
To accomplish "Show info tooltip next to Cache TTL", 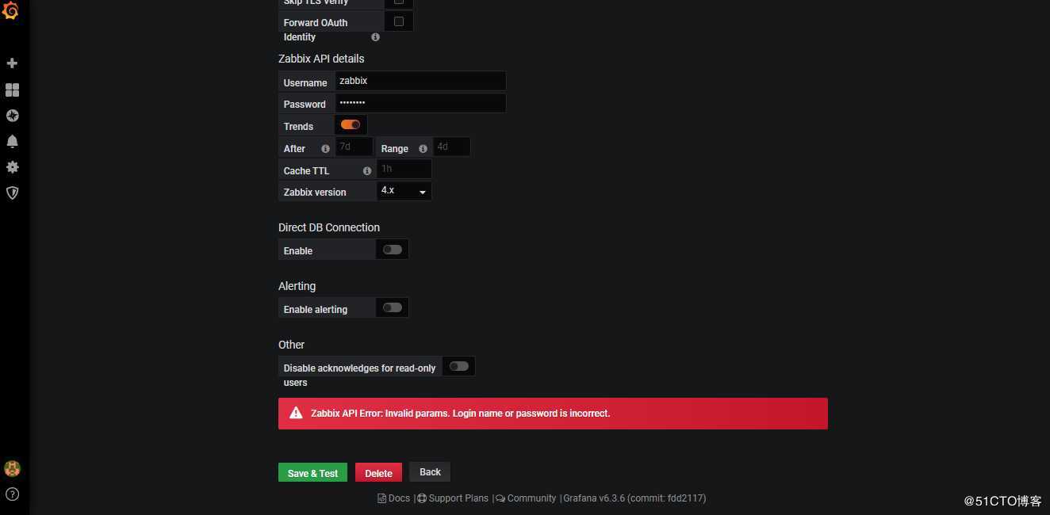I will tap(366, 170).
